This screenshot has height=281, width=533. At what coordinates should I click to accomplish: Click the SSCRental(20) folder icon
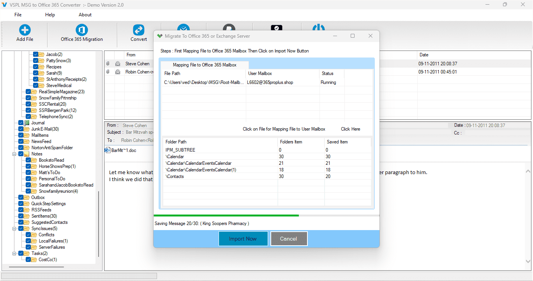point(34,104)
